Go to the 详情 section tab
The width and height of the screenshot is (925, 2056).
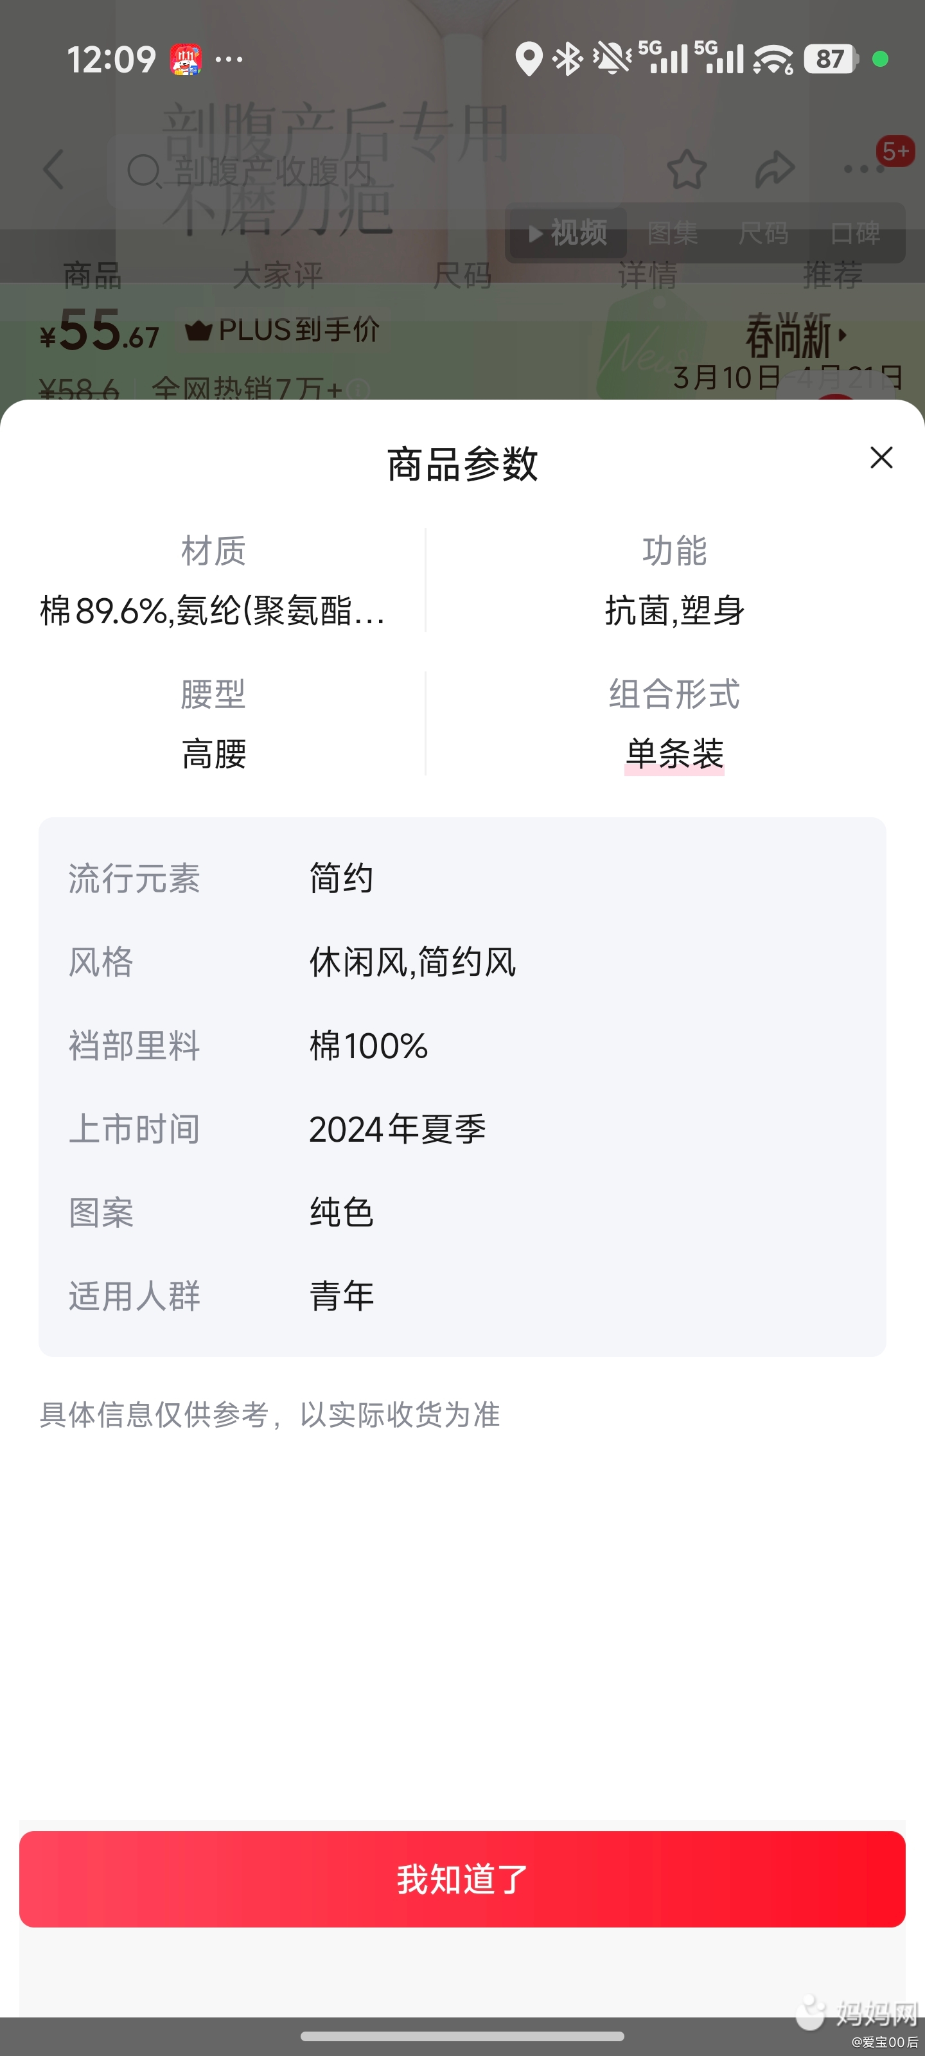point(646,276)
